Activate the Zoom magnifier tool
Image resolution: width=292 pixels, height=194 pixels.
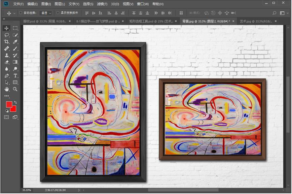(15, 89)
